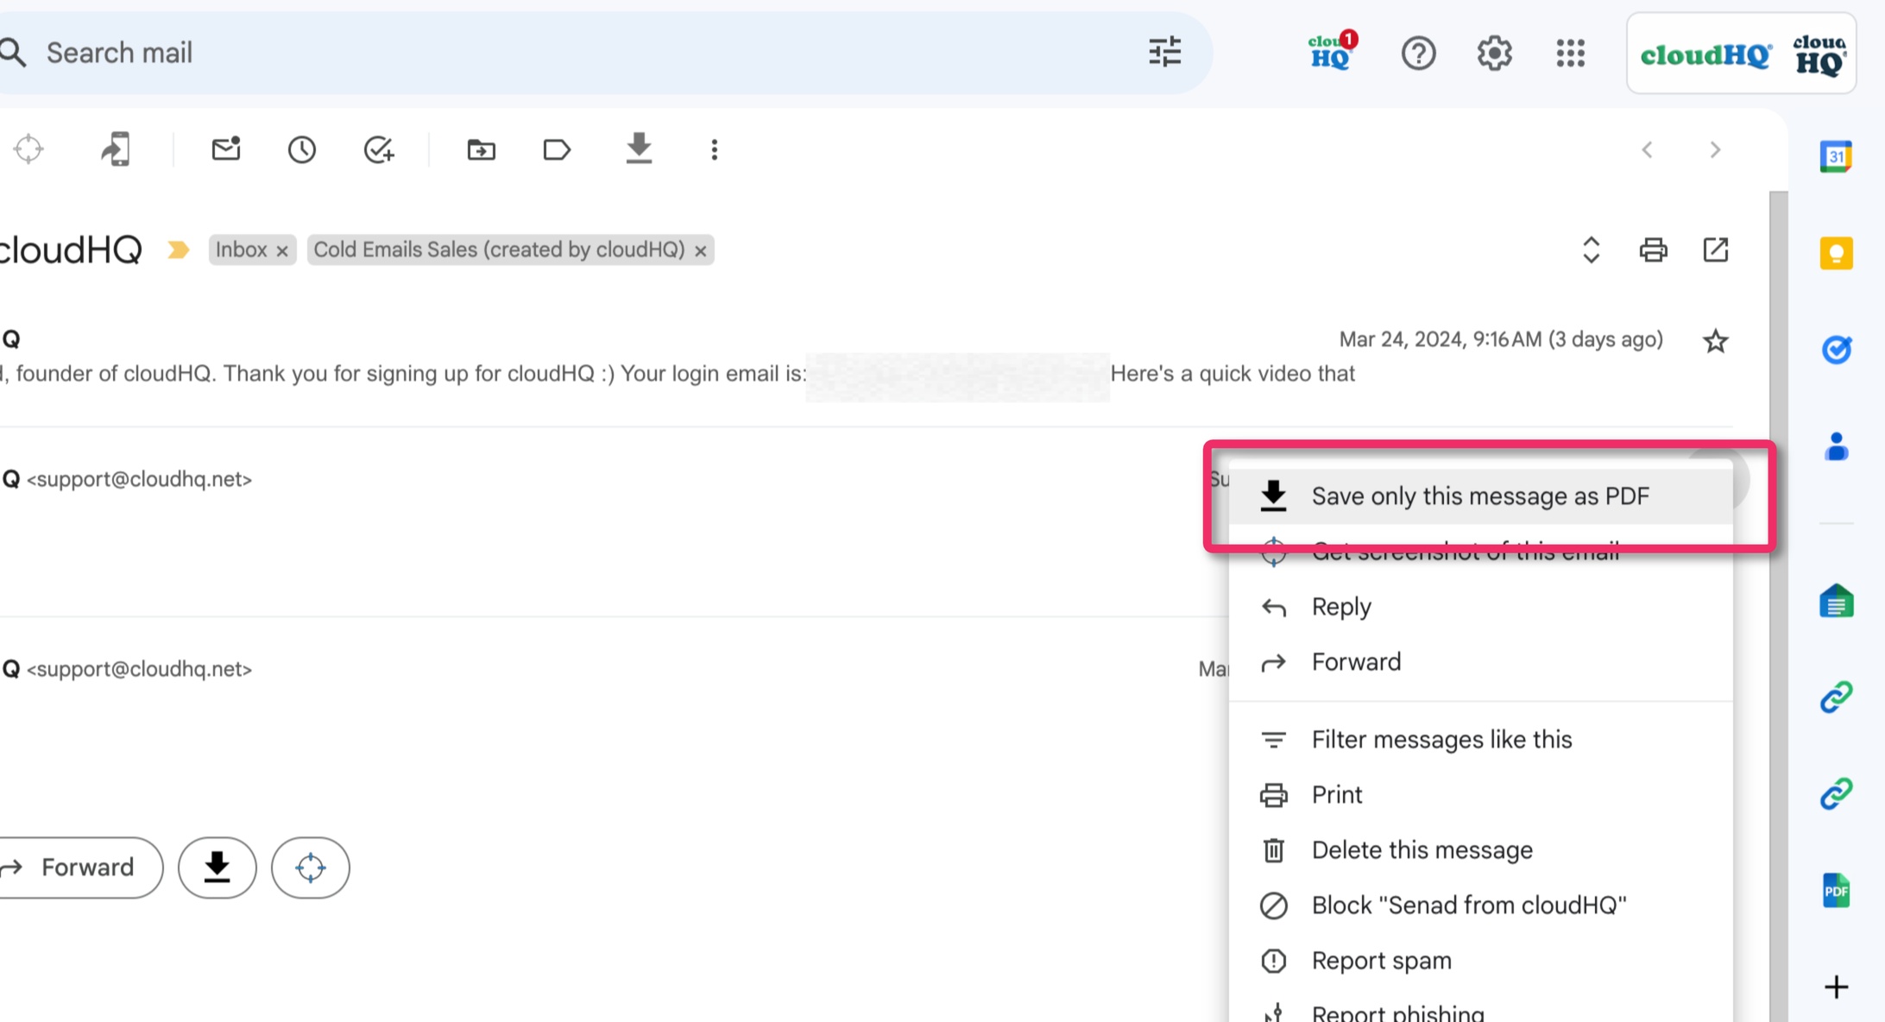
Task: Select Report spam
Action: tap(1480, 961)
